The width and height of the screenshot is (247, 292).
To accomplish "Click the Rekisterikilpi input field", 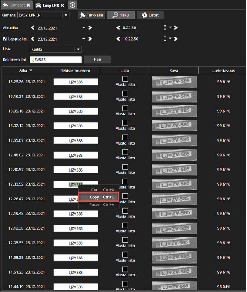I will pyautogui.click(x=56, y=60).
